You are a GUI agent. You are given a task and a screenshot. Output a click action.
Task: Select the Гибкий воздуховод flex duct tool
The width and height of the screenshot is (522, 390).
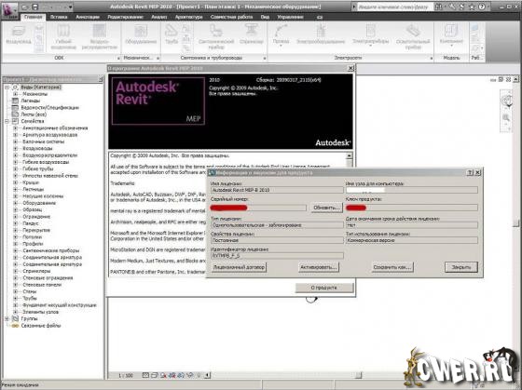click(x=63, y=37)
